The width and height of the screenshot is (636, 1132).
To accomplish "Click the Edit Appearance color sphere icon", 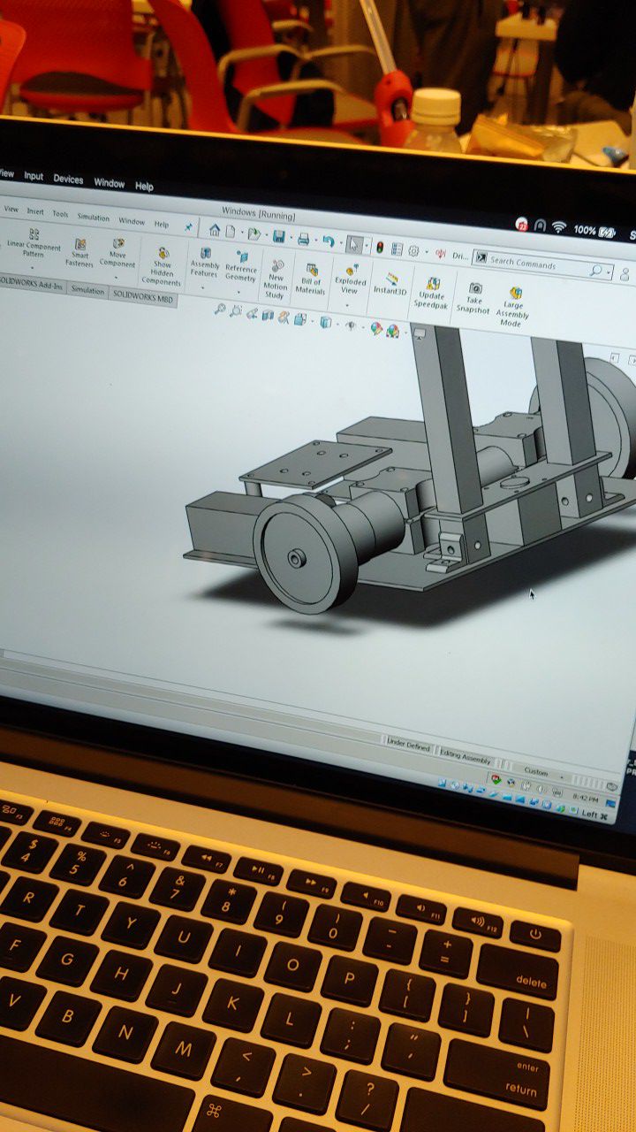I will pos(377,329).
